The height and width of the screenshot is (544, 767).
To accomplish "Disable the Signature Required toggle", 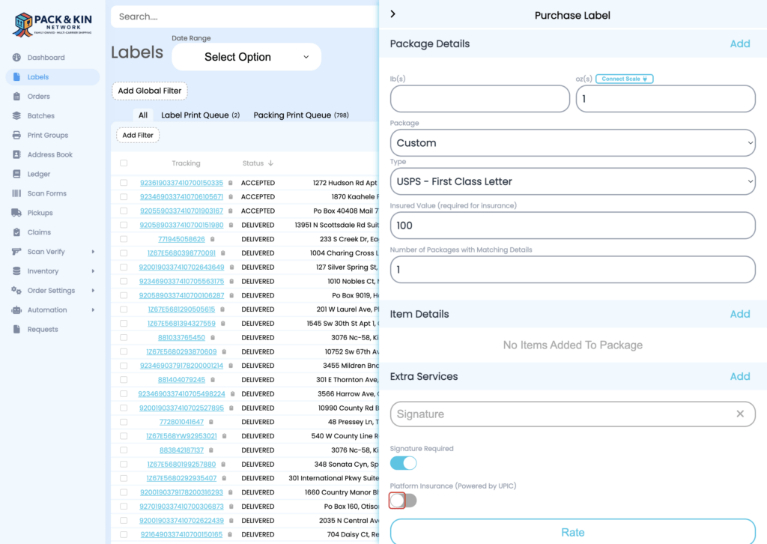I will (403, 463).
